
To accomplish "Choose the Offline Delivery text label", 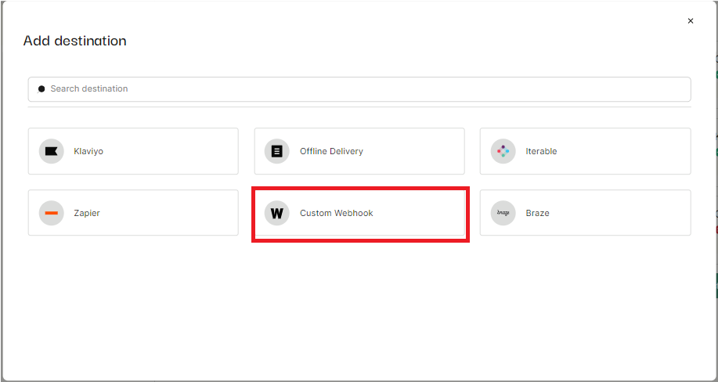I will point(331,151).
